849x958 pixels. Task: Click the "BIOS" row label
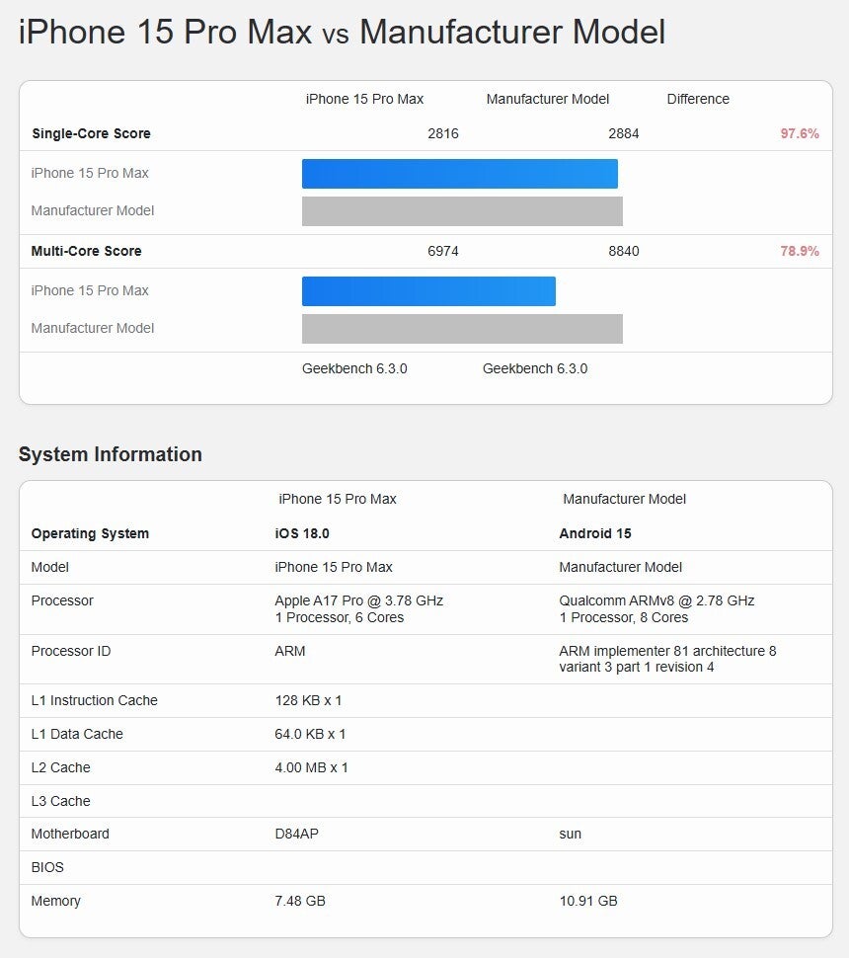pos(47,867)
